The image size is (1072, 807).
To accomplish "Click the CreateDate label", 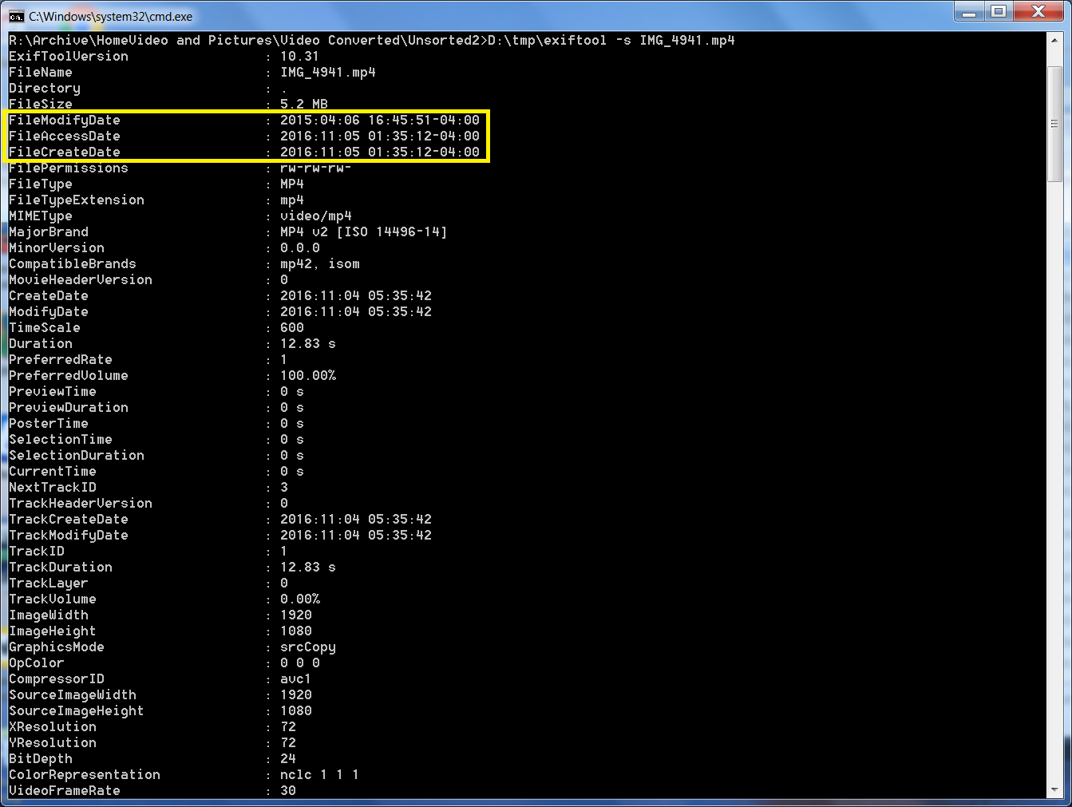I will coord(49,296).
